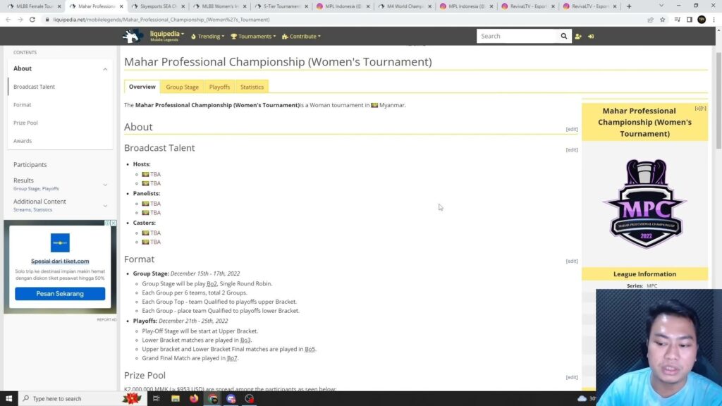Image resolution: width=722 pixels, height=406 pixels.
Task: Open File Explorer from the taskbar
Action: click(176, 398)
